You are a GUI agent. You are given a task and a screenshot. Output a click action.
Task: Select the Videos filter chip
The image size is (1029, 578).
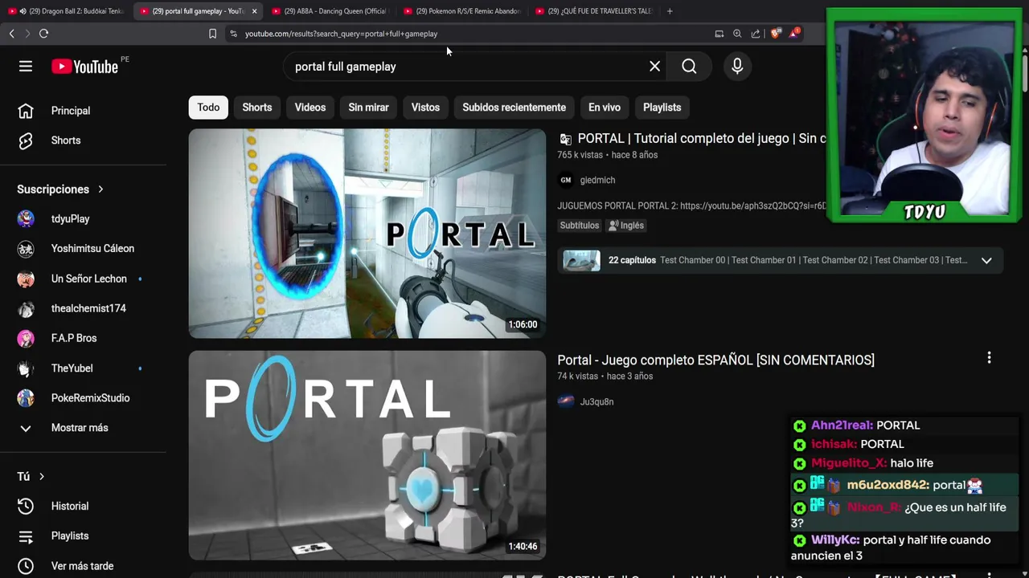(310, 108)
